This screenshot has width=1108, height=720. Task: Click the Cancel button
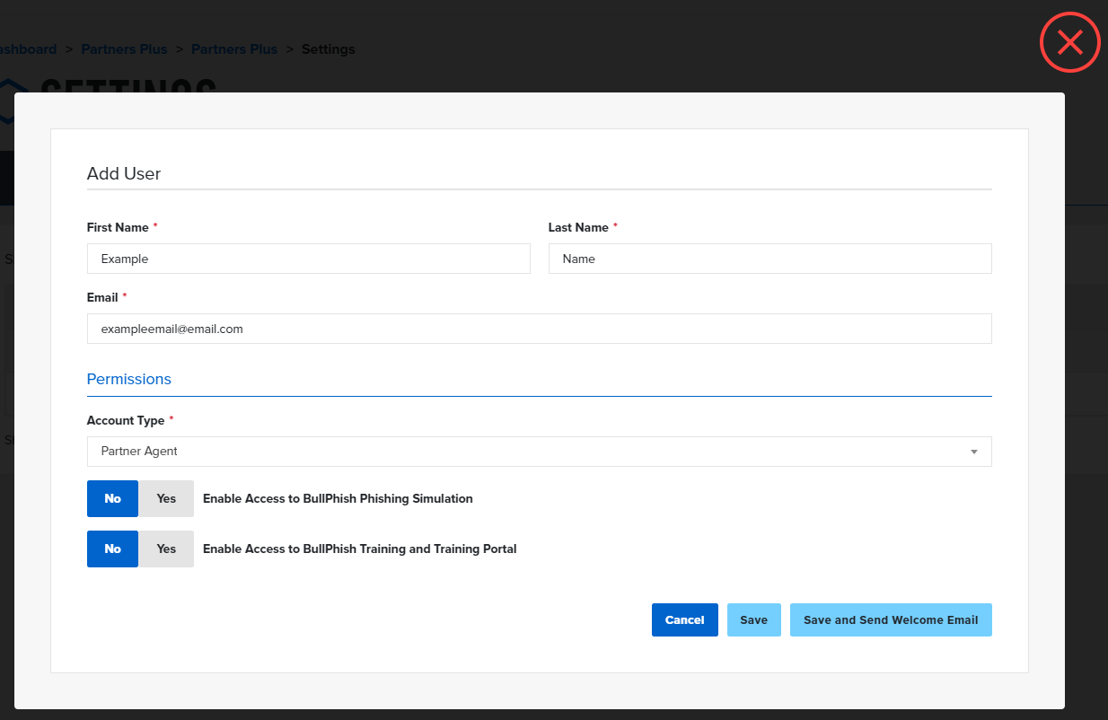(x=685, y=619)
